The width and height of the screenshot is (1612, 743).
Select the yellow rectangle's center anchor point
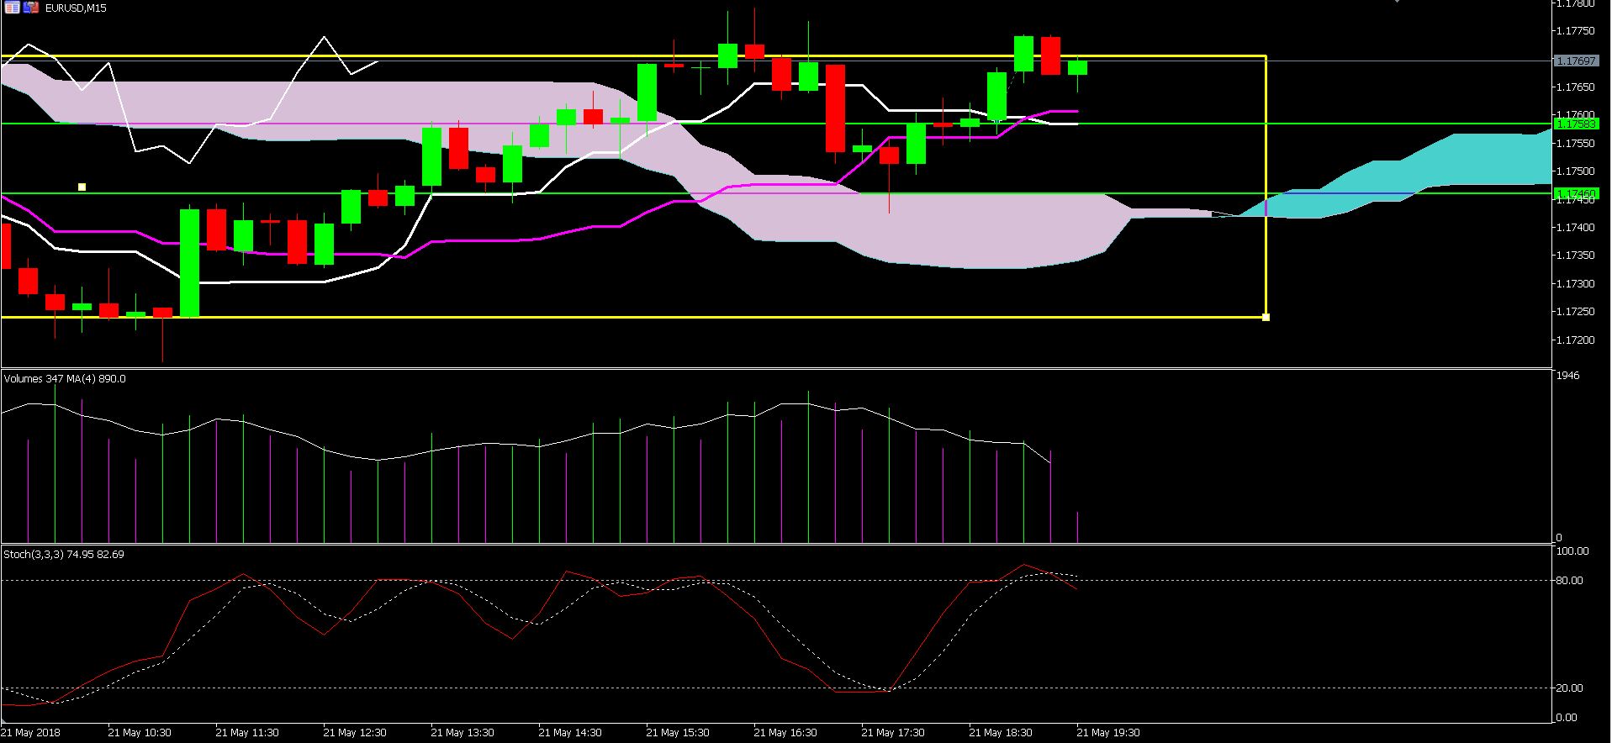point(82,187)
